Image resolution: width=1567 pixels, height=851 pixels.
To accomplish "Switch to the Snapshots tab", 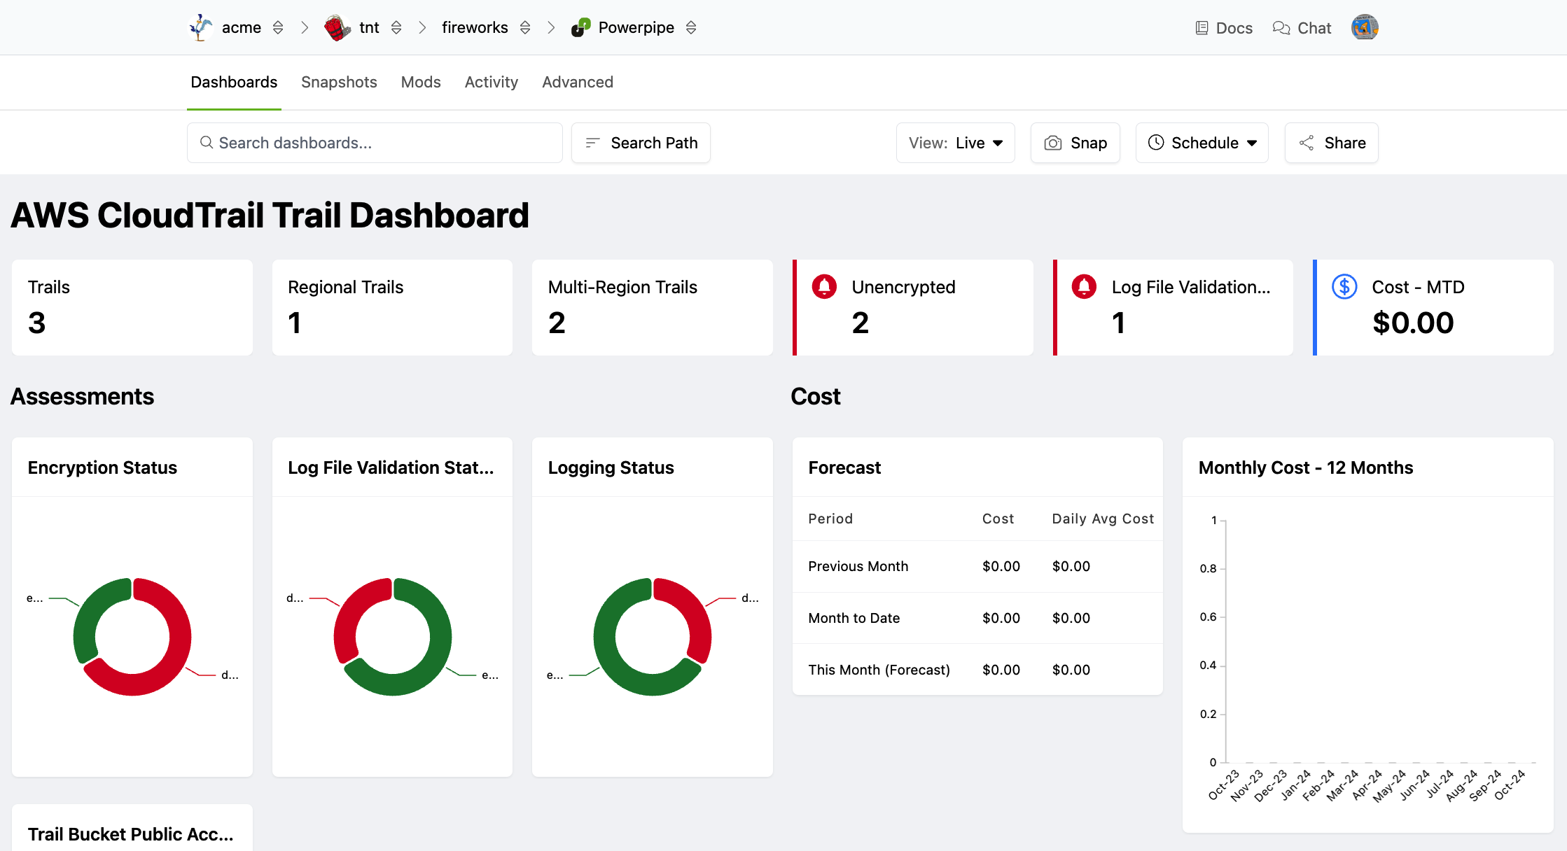I will point(339,83).
